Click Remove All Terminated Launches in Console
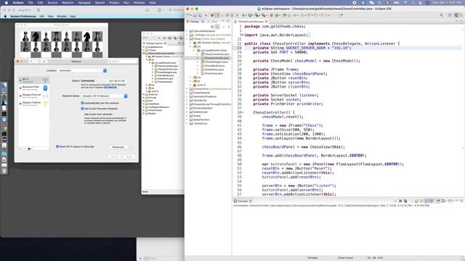The width and height of the screenshot is (465, 261). [405, 201]
